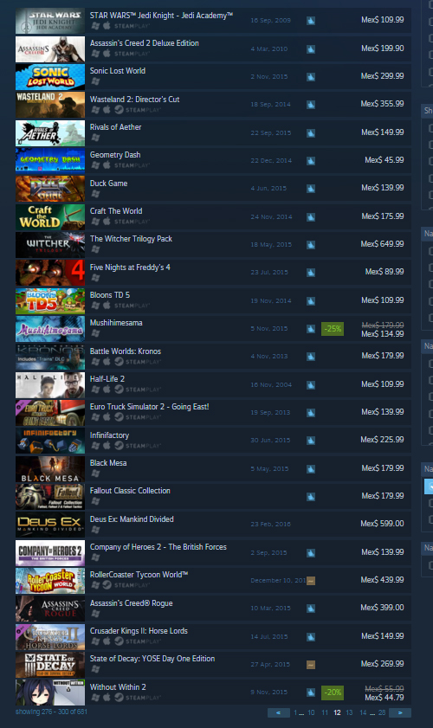
Task: Collapse the 'Sh' filter section header
Action: click(x=427, y=111)
